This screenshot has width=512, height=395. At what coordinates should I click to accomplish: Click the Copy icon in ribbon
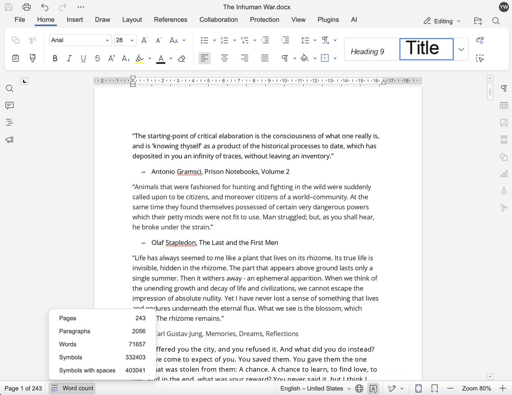(16, 40)
